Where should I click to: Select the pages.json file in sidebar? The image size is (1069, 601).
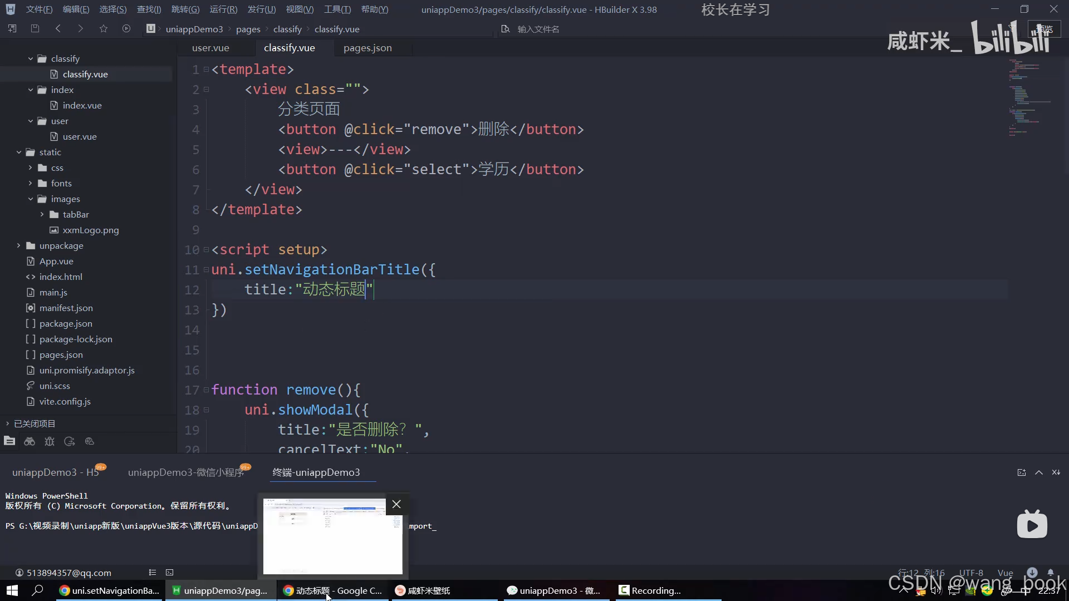tap(60, 354)
